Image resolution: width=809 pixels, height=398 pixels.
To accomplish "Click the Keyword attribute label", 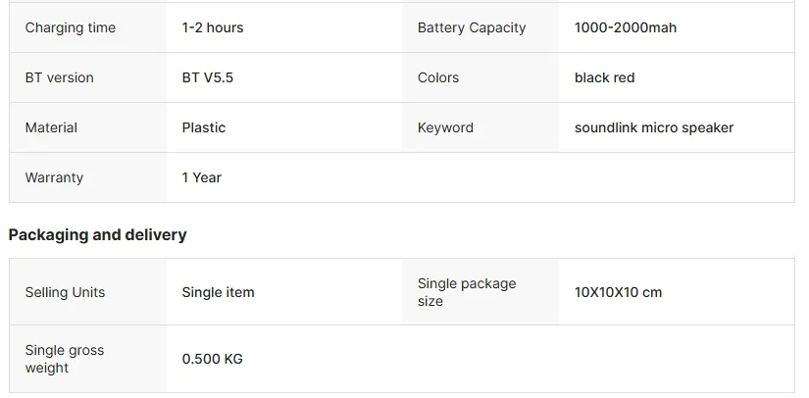I will click(x=445, y=127).
